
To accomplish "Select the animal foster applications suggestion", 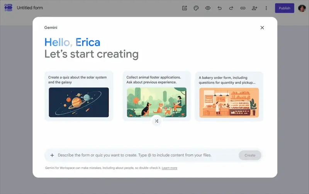I will point(157,96).
